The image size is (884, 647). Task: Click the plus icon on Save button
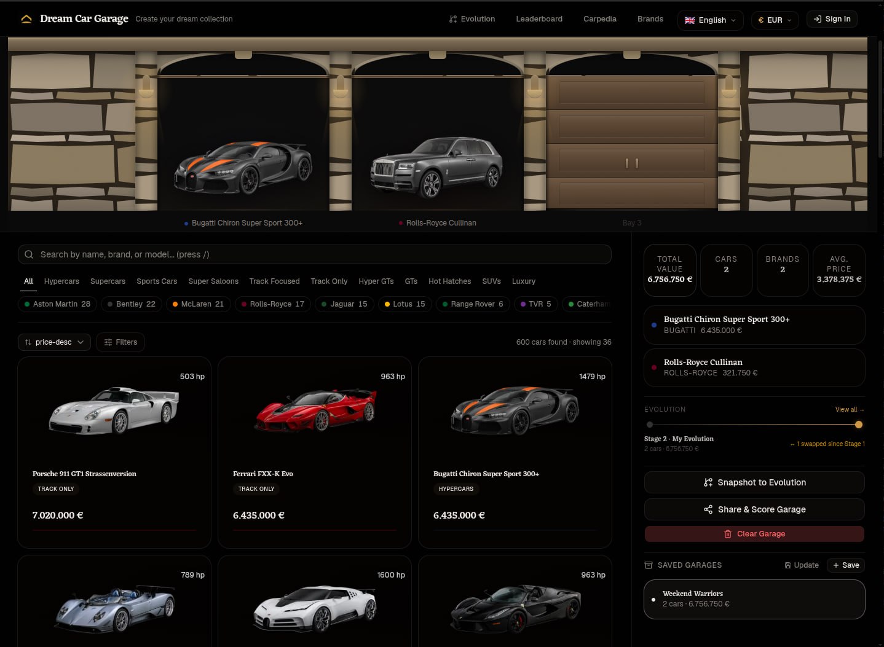pos(836,565)
